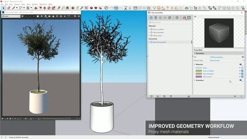Open the V-Ray Asset Editor toolbar icon
The width and height of the screenshot is (247, 139).
point(106,8)
